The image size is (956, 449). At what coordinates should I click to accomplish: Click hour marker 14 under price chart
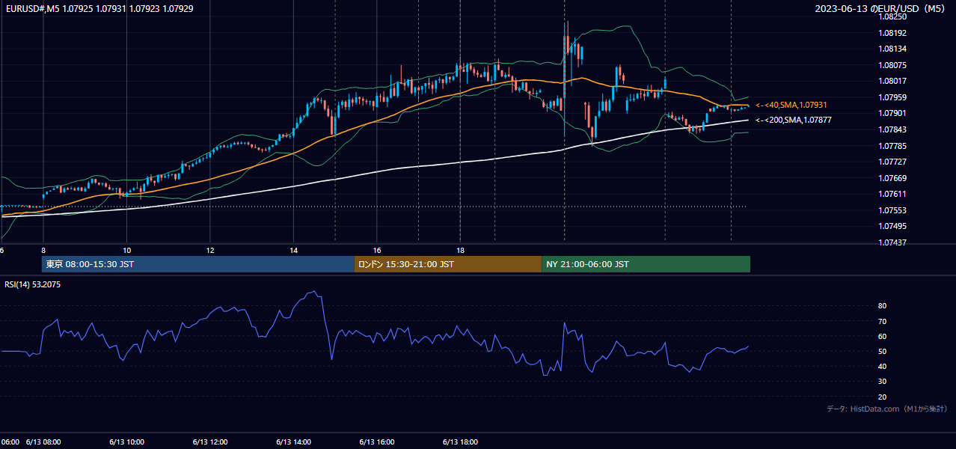click(294, 250)
